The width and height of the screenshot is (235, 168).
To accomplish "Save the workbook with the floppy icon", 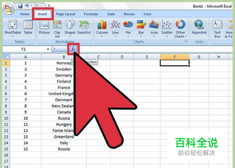I will point(20,6).
